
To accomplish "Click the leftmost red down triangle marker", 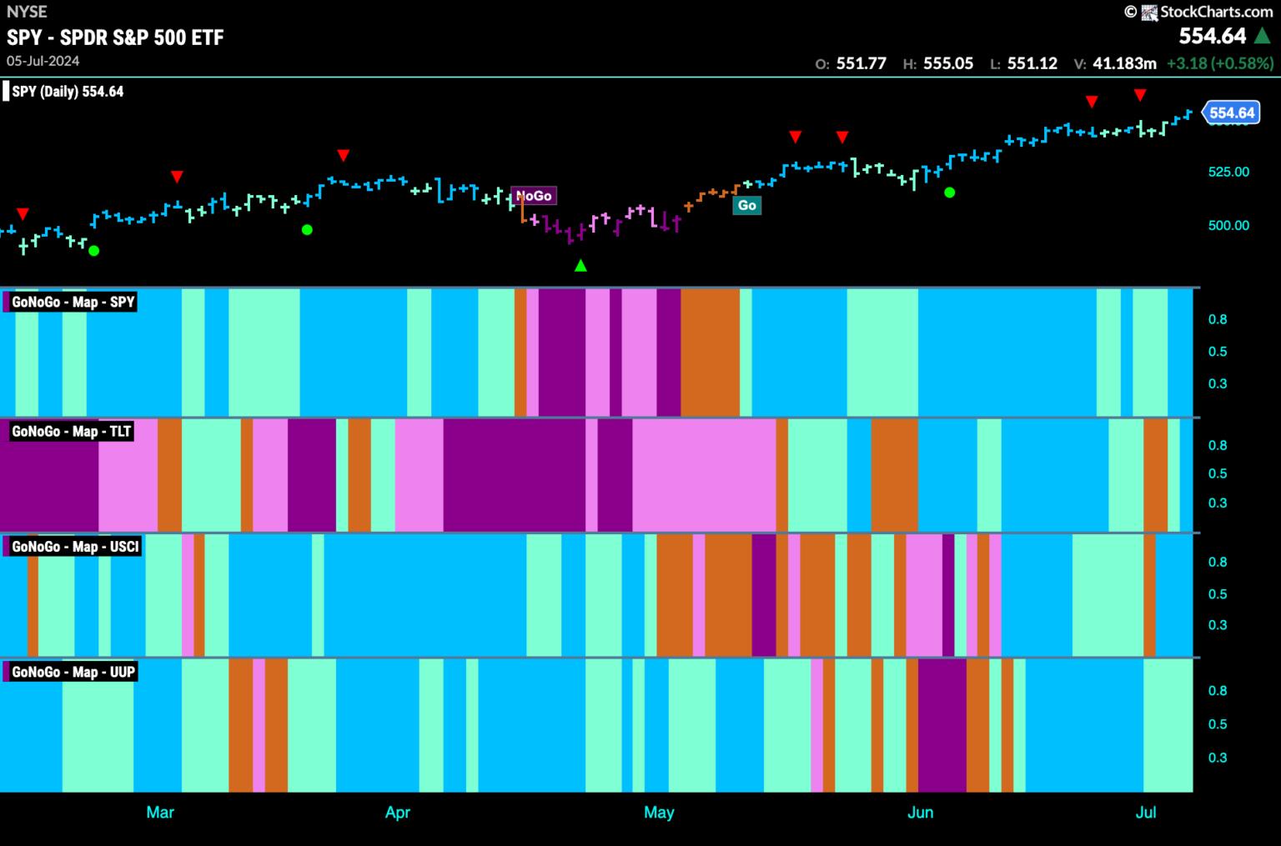I will [23, 214].
